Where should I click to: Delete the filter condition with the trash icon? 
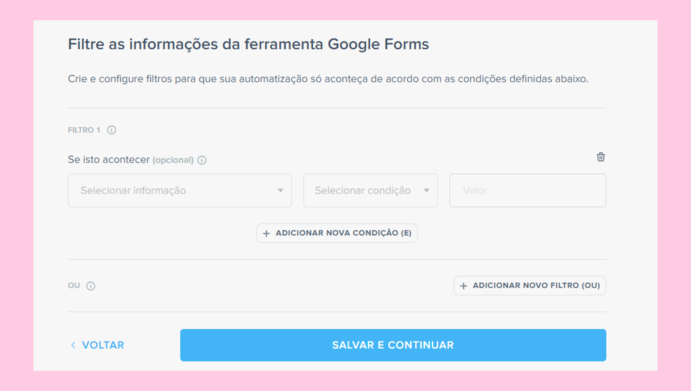(601, 157)
